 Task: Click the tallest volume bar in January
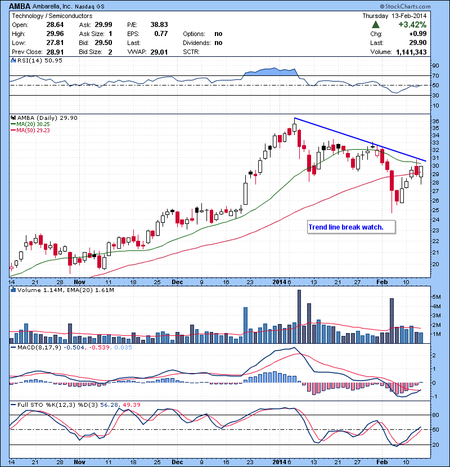click(x=299, y=316)
